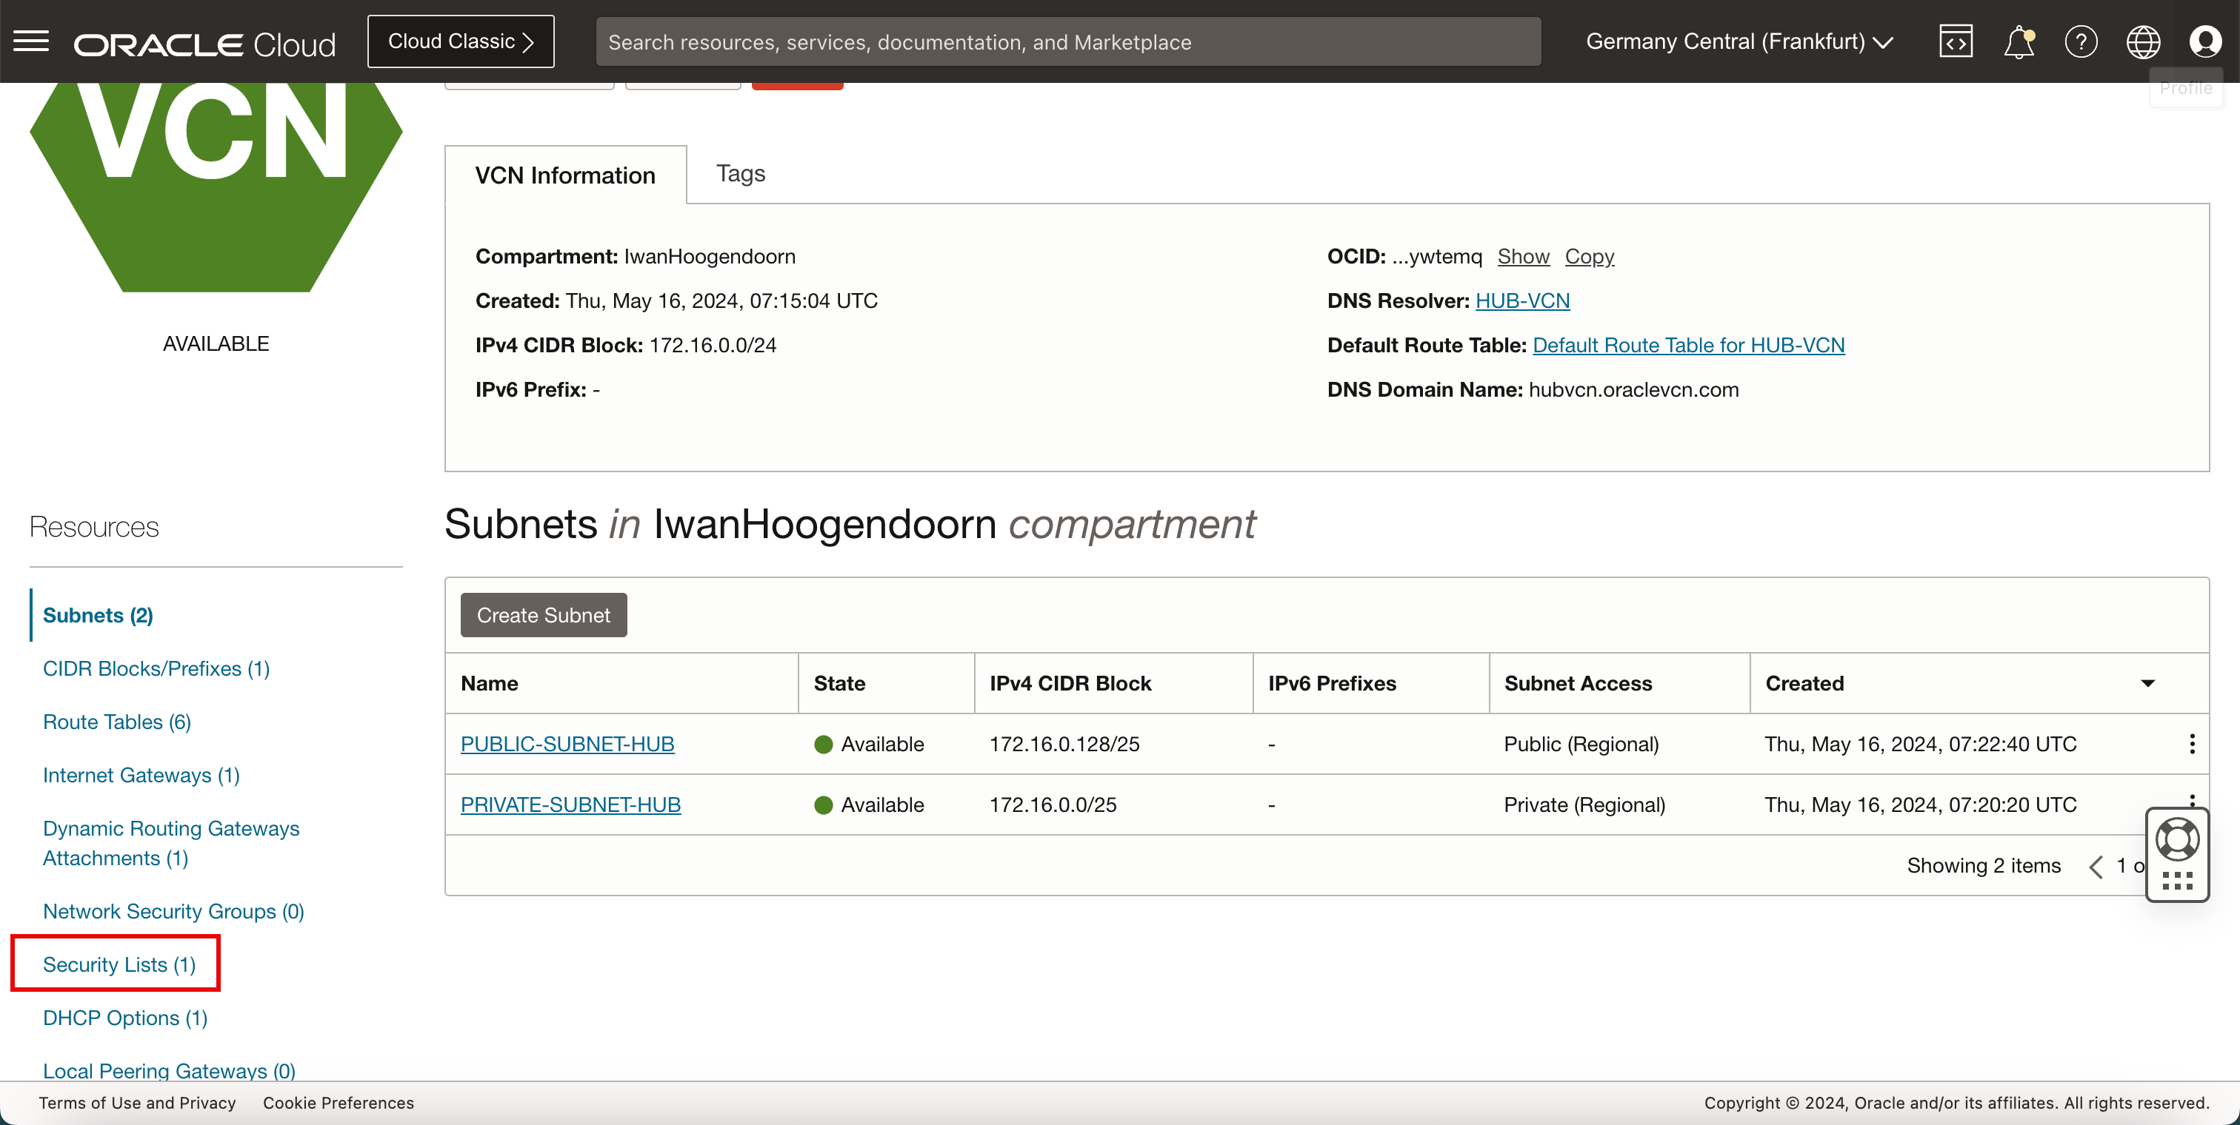Open Default Route Table for HUB-VCN

(1688, 345)
